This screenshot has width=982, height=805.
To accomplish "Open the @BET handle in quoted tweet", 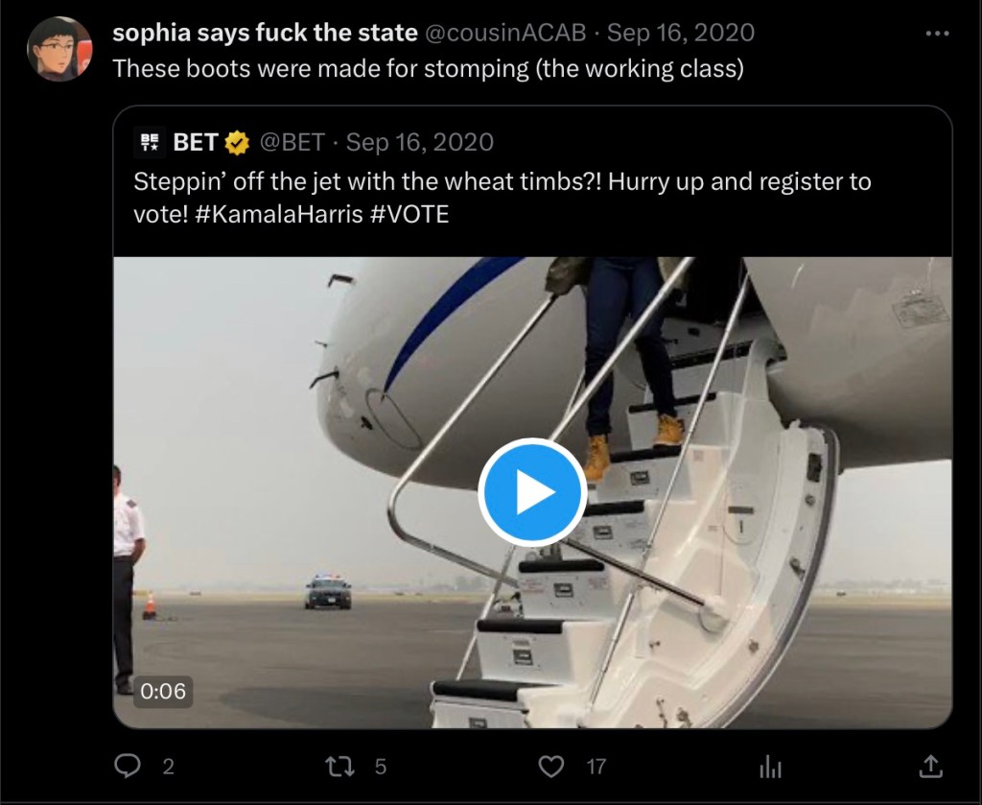I will pyautogui.click(x=292, y=143).
